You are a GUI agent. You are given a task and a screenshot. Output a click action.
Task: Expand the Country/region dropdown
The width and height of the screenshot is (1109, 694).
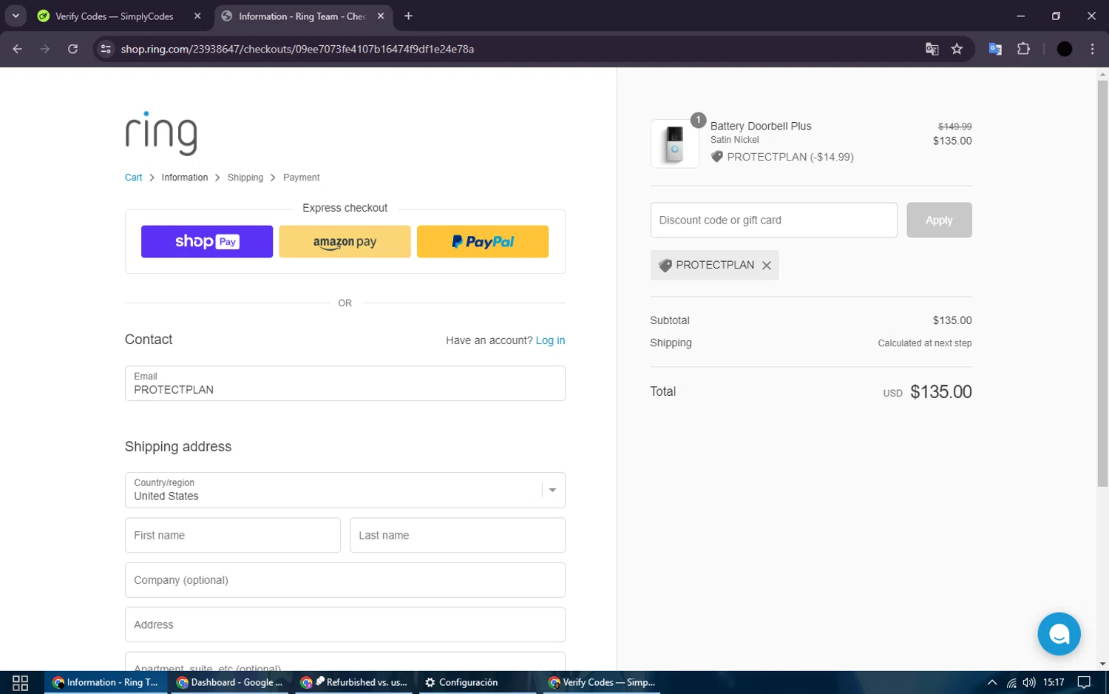pyautogui.click(x=345, y=490)
